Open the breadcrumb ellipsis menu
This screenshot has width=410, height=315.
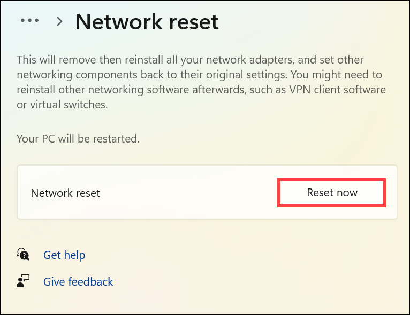(x=29, y=21)
